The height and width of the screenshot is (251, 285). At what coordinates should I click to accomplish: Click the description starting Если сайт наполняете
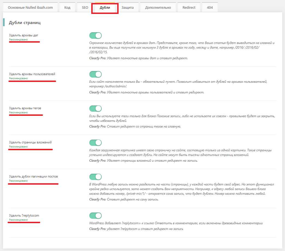tap(178, 84)
